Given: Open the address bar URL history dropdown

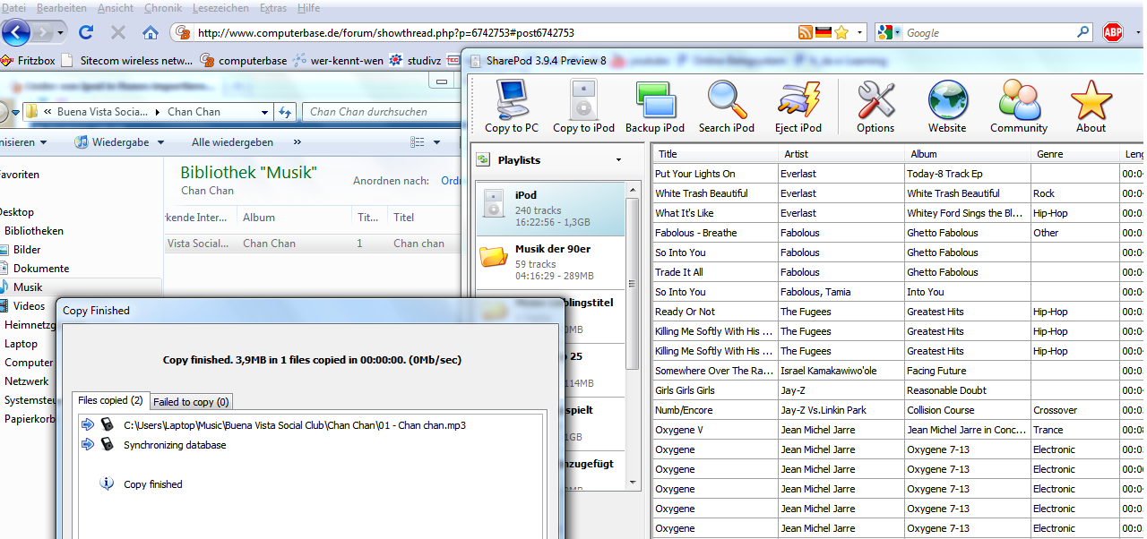Looking at the screenshot, I should (x=860, y=32).
